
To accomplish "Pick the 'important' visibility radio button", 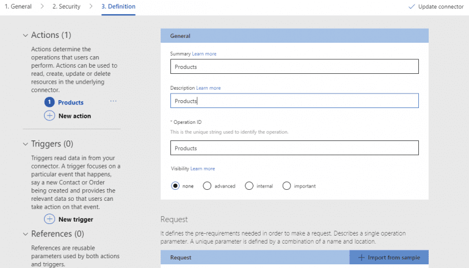I will [x=286, y=186].
